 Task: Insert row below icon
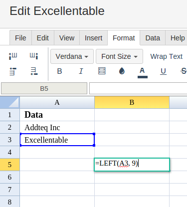(x=34, y=71)
